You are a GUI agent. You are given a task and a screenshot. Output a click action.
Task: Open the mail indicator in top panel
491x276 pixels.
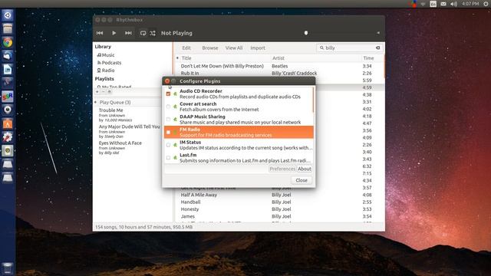click(443, 4)
